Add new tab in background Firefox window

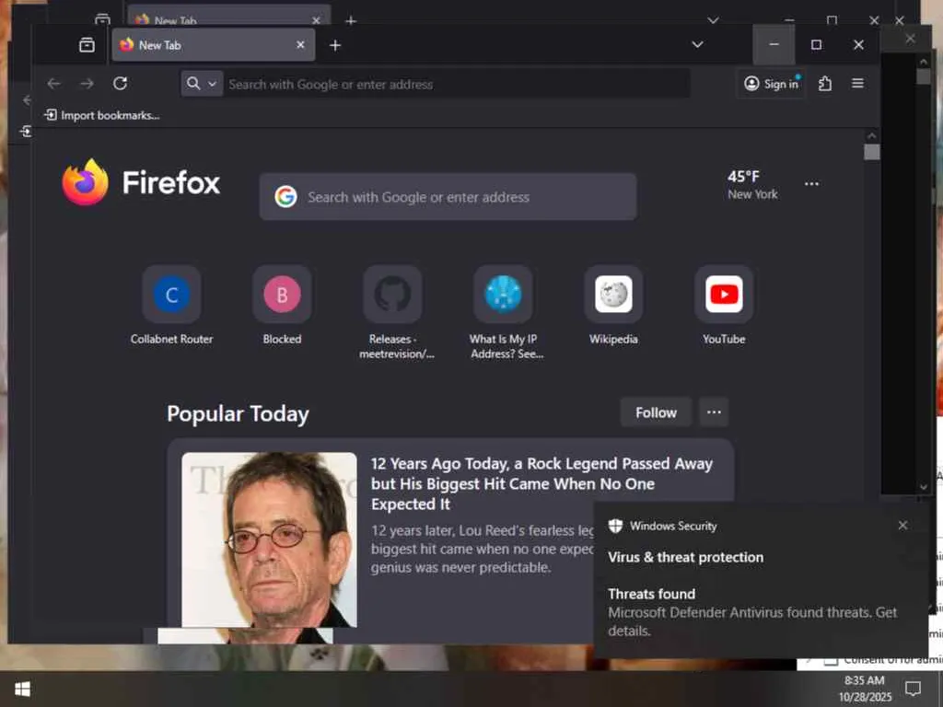click(351, 21)
